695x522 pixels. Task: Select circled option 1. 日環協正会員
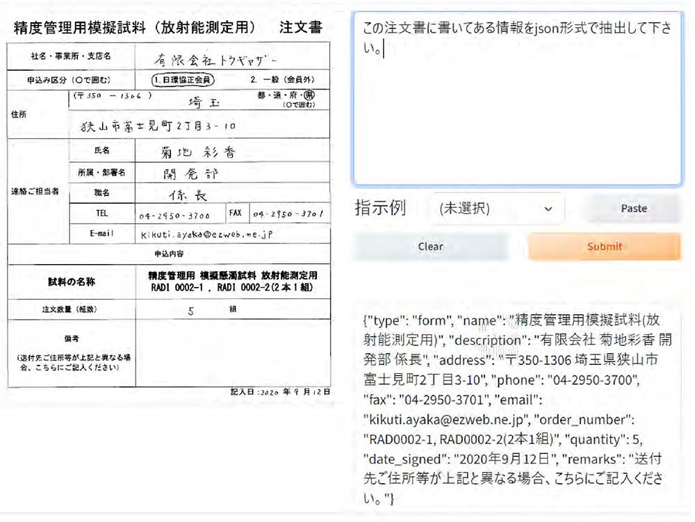point(183,79)
